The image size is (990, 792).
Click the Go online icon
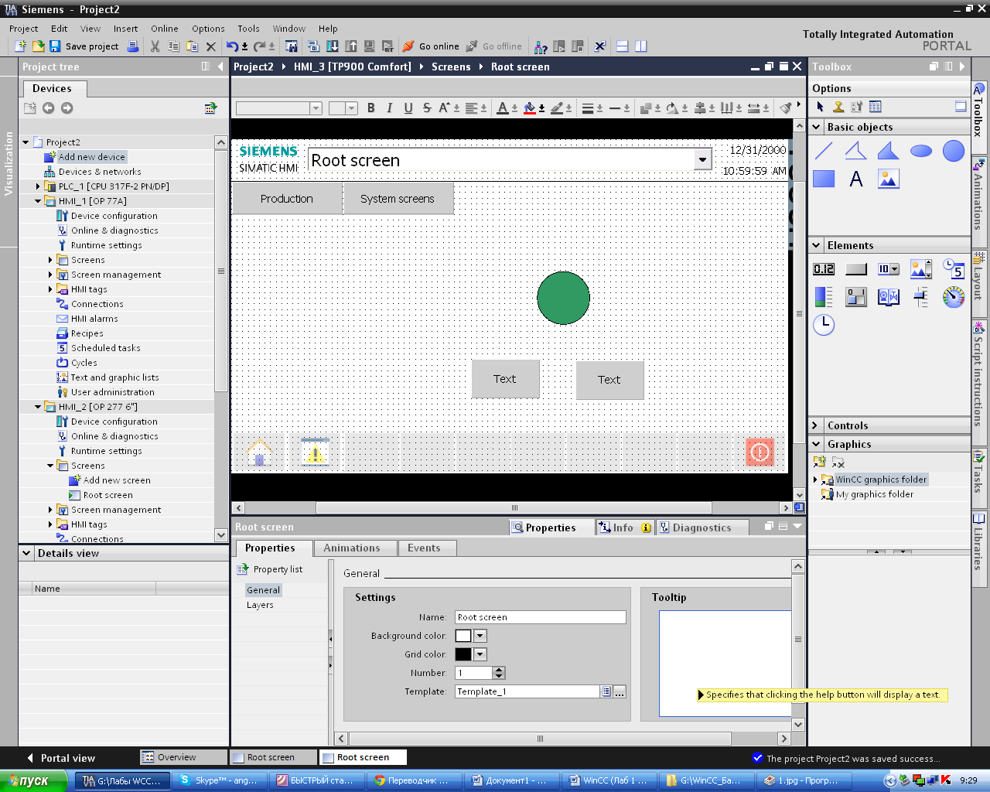tap(408, 46)
